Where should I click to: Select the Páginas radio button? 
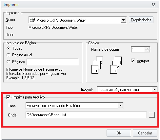tap(9, 62)
